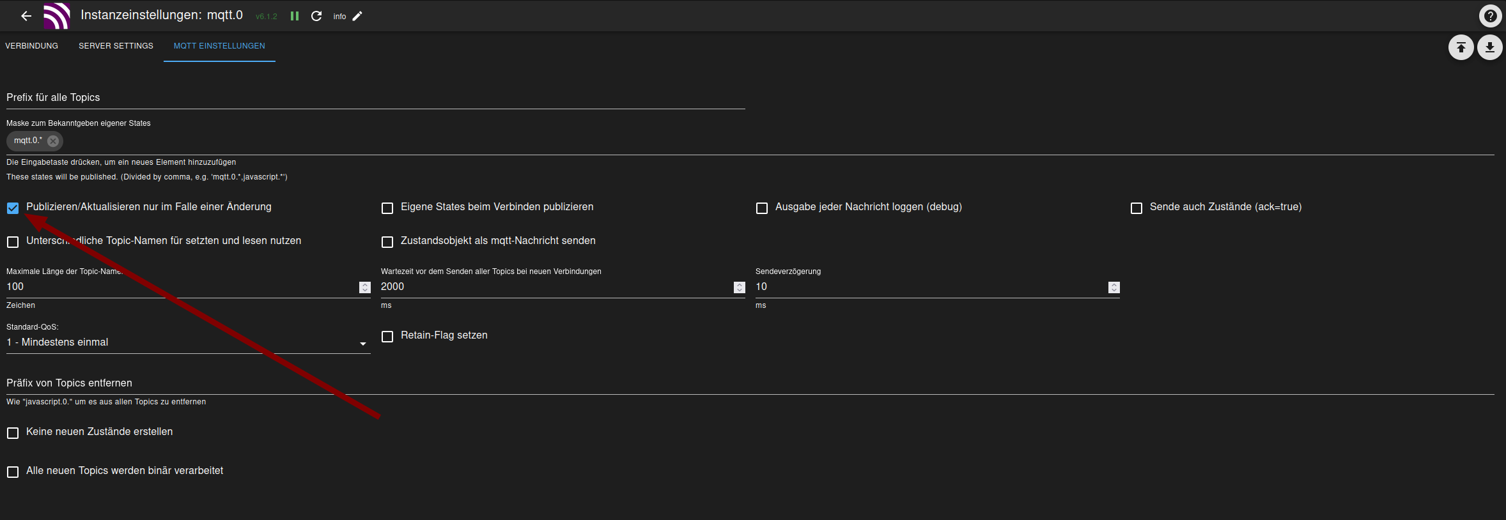Image resolution: width=1506 pixels, height=520 pixels.
Task: Click the pencil icon to edit the log level
Action: tap(357, 16)
